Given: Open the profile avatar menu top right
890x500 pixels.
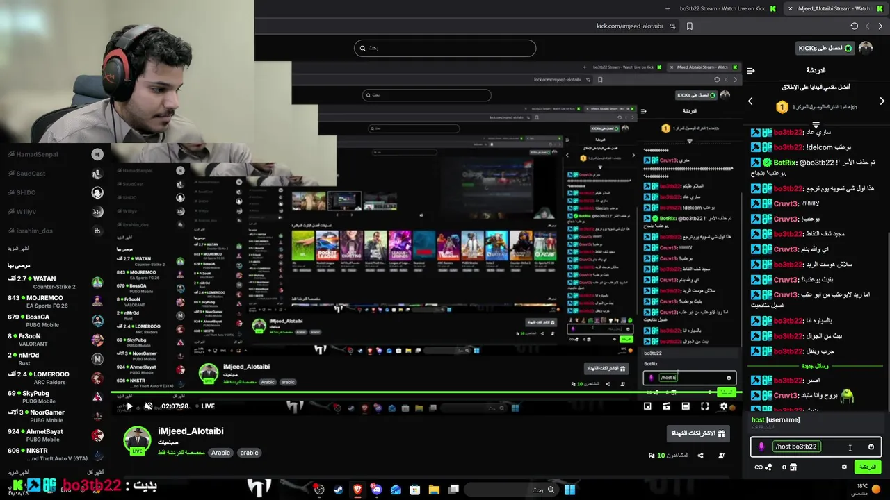Looking at the screenshot, I should 866,48.
